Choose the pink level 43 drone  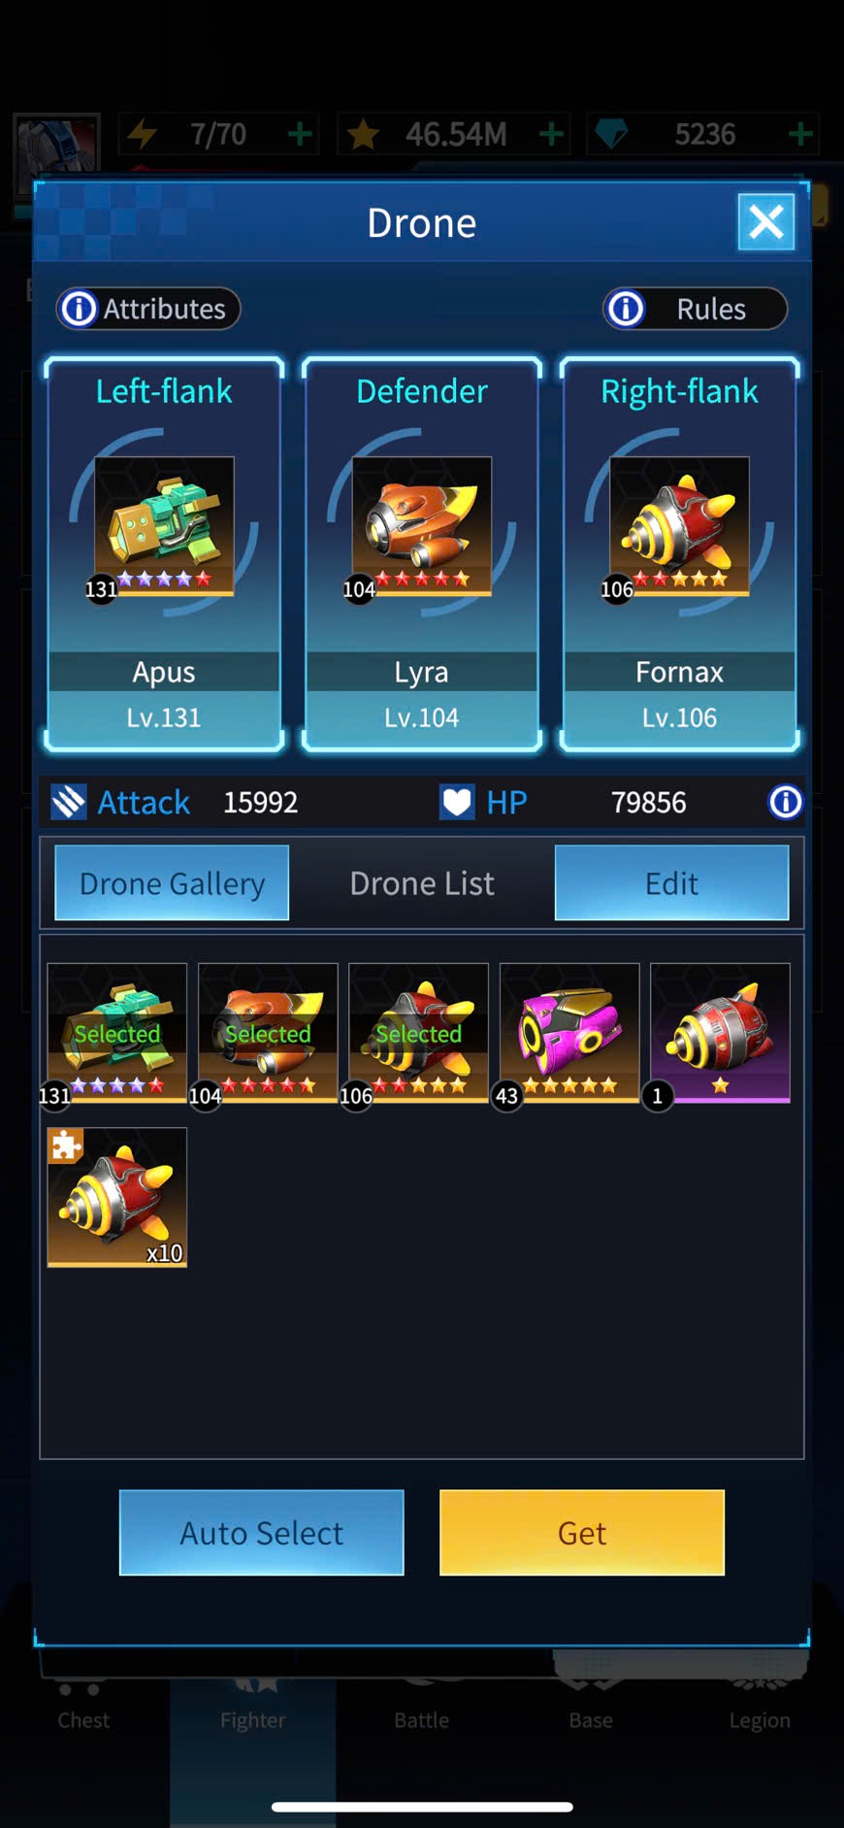coord(569,1033)
